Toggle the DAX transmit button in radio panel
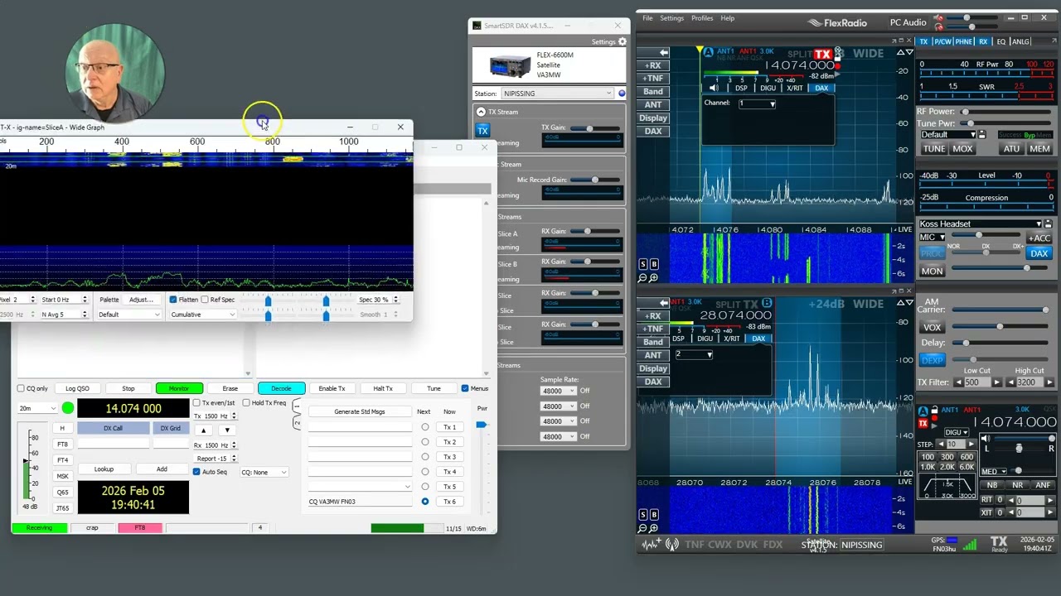Viewport: 1061px width, 596px height. pyautogui.click(x=1039, y=253)
